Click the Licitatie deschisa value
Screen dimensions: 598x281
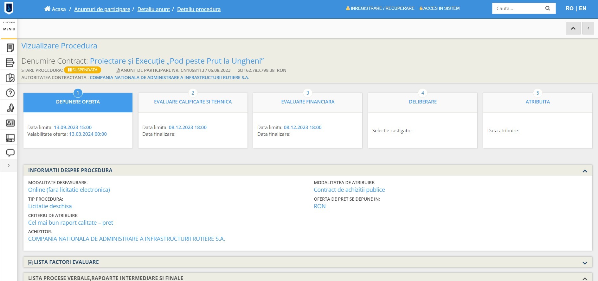click(x=50, y=206)
